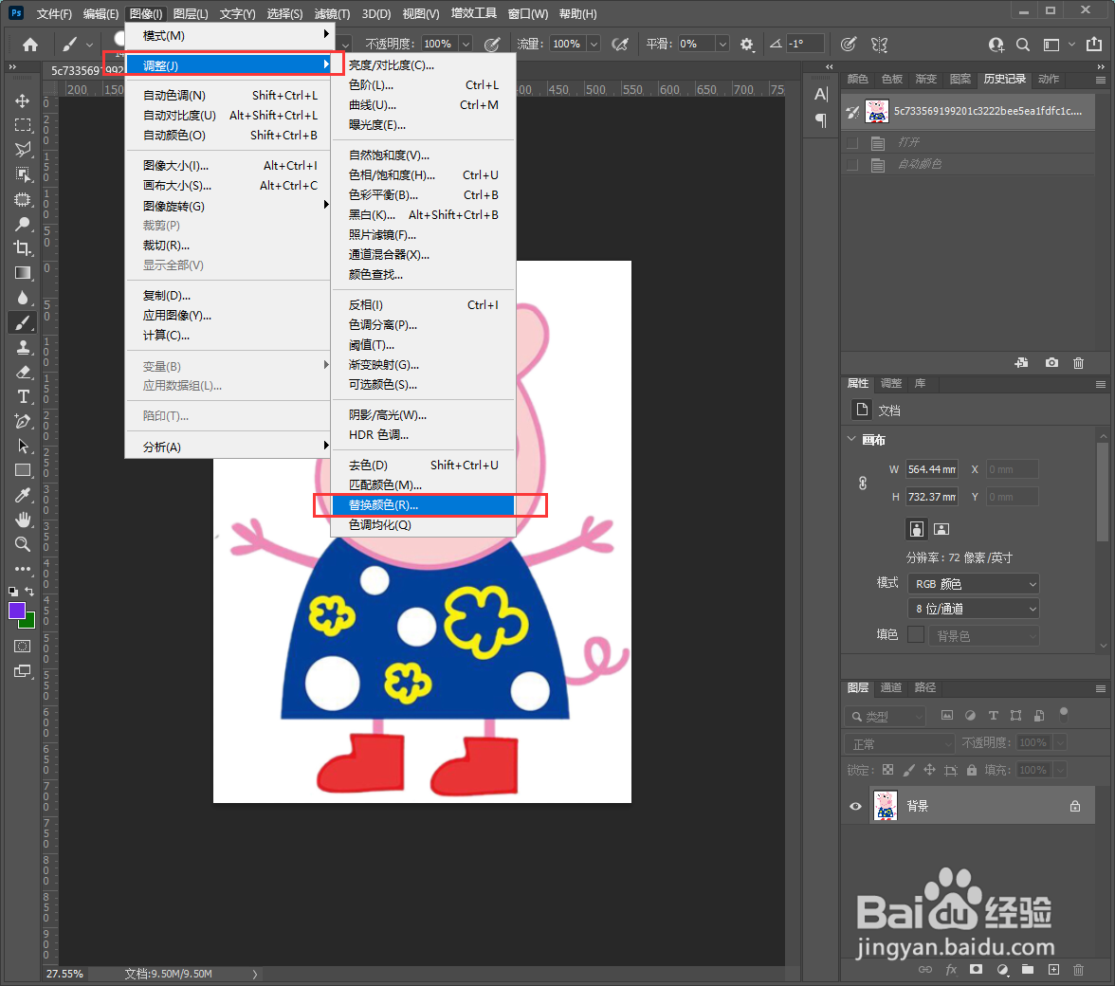Toggle history brush source for 自动颜色 state
This screenshot has height=986, width=1115.
(x=851, y=165)
